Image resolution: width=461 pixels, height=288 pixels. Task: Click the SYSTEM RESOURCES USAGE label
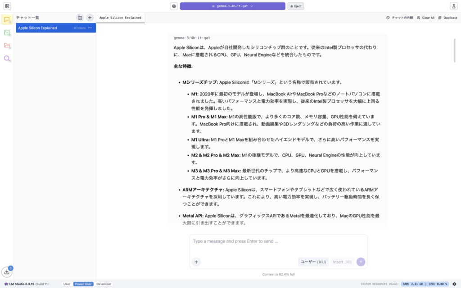pos(379,284)
